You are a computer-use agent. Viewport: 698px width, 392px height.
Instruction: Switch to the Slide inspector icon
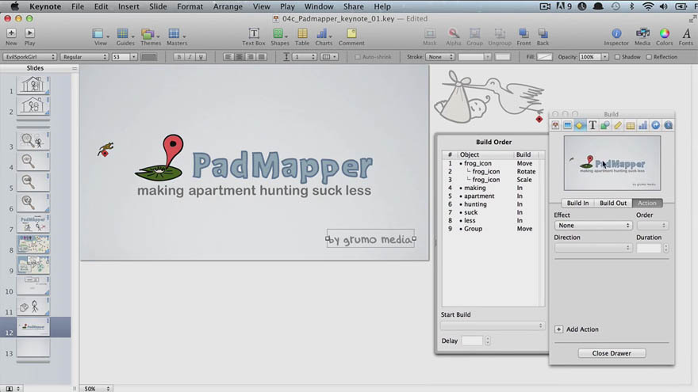[x=568, y=126]
